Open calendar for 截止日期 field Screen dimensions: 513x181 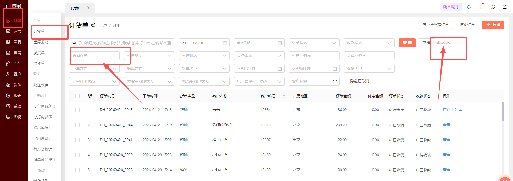pyautogui.click(x=280, y=43)
